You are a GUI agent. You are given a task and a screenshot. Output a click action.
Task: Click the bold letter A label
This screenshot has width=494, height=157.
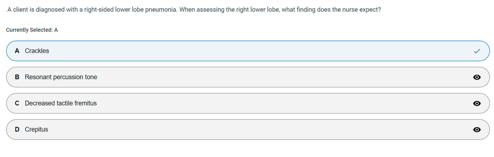(x=17, y=51)
